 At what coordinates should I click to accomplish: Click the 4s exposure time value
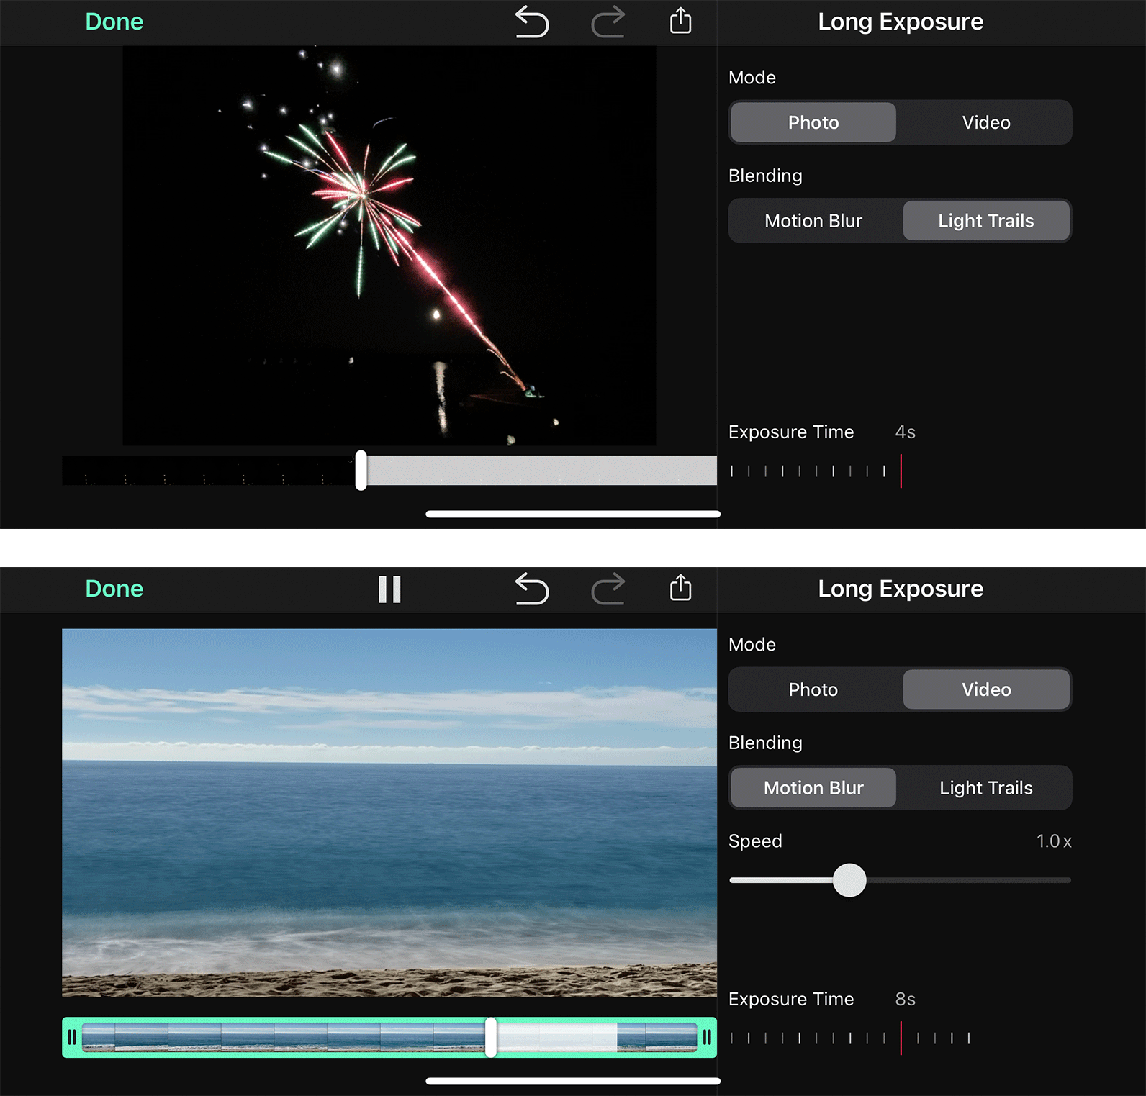coord(906,432)
